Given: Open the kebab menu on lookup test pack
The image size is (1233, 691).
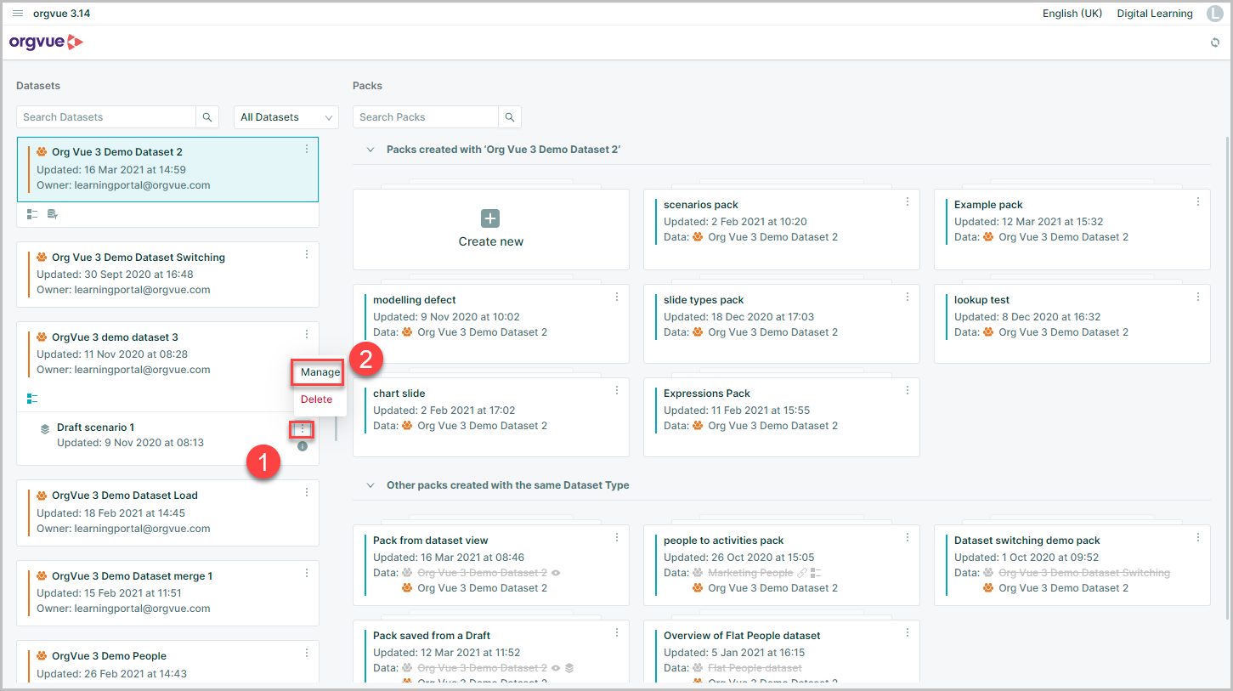Looking at the screenshot, I should click(1198, 297).
